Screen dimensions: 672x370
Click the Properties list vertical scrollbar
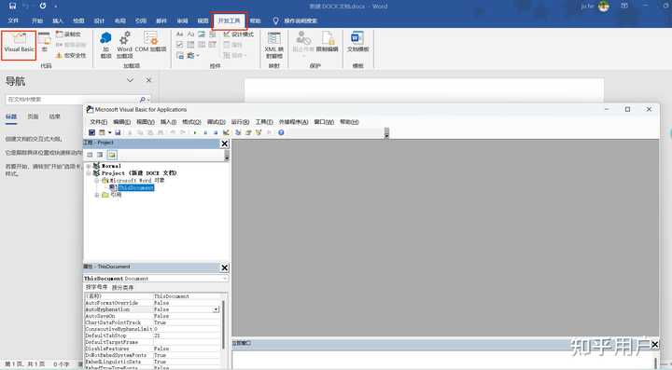[223, 325]
